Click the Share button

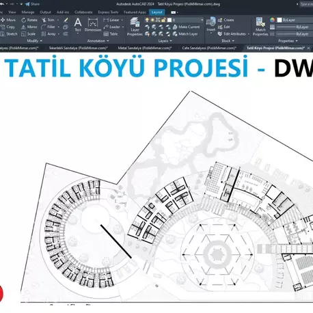pos(32,4)
